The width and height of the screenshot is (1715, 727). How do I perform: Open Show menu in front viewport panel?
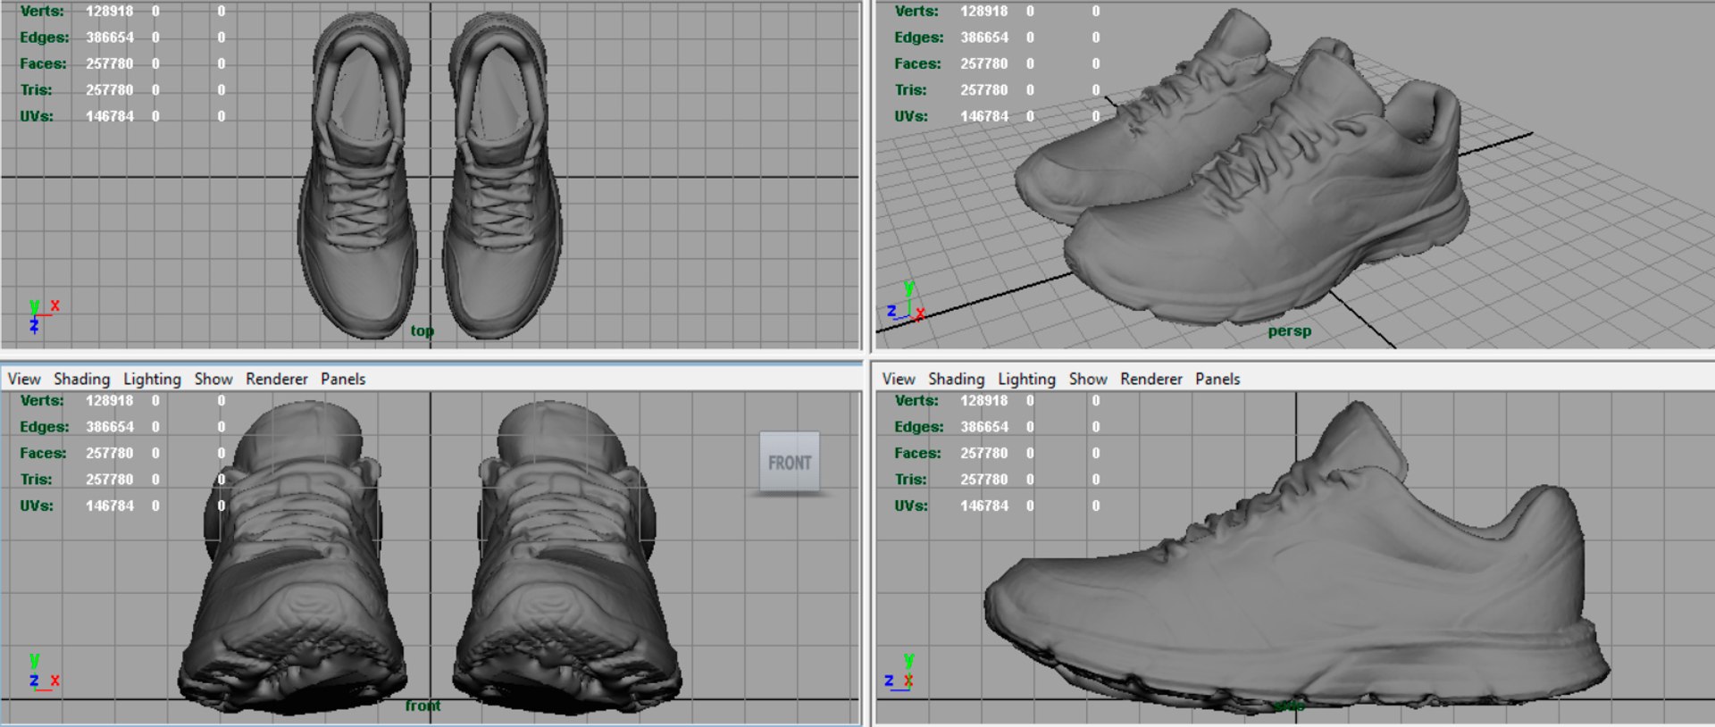click(213, 379)
